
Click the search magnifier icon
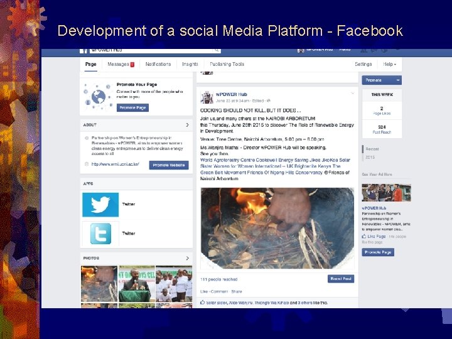coord(217,50)
